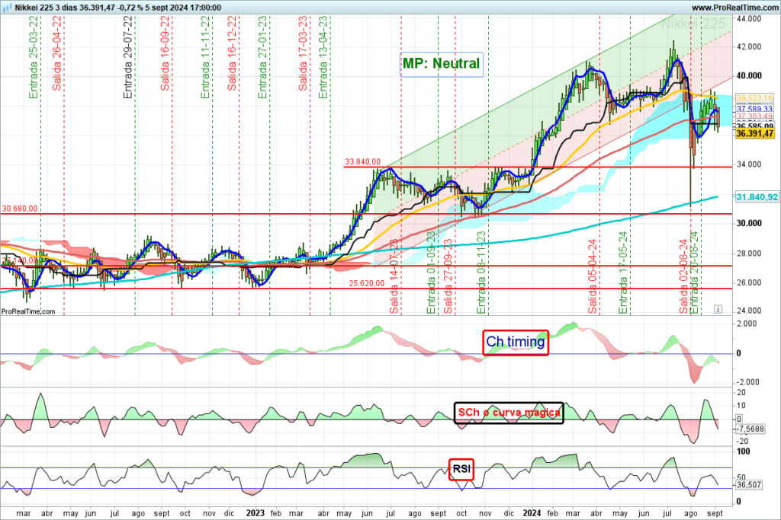Image resolution: width=781 pixels, height=520 pixels.
Task: Select the 'Entrada 11-11-22' marker label
Action: (205, 57)
